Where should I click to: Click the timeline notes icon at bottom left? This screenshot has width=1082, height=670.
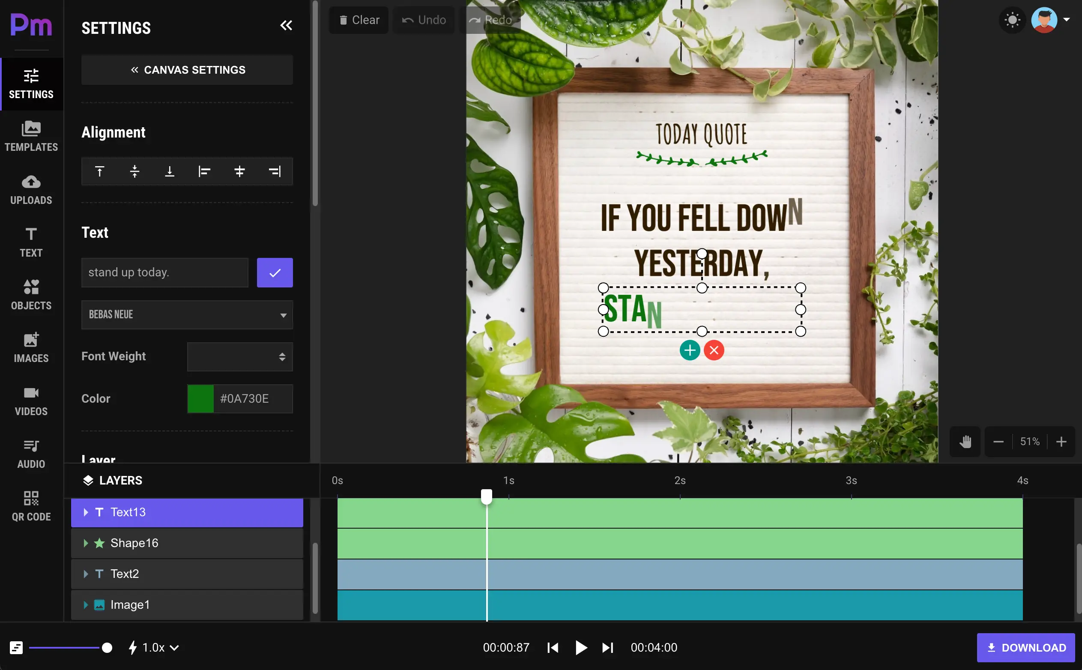(16, 648)
